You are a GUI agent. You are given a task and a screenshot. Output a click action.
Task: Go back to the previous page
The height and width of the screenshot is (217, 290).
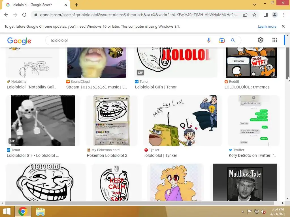(6, 15)
